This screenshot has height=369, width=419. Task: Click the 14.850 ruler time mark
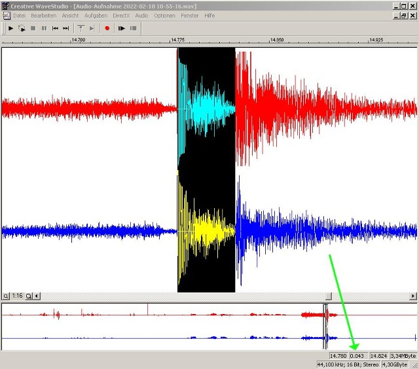point(277,40)
